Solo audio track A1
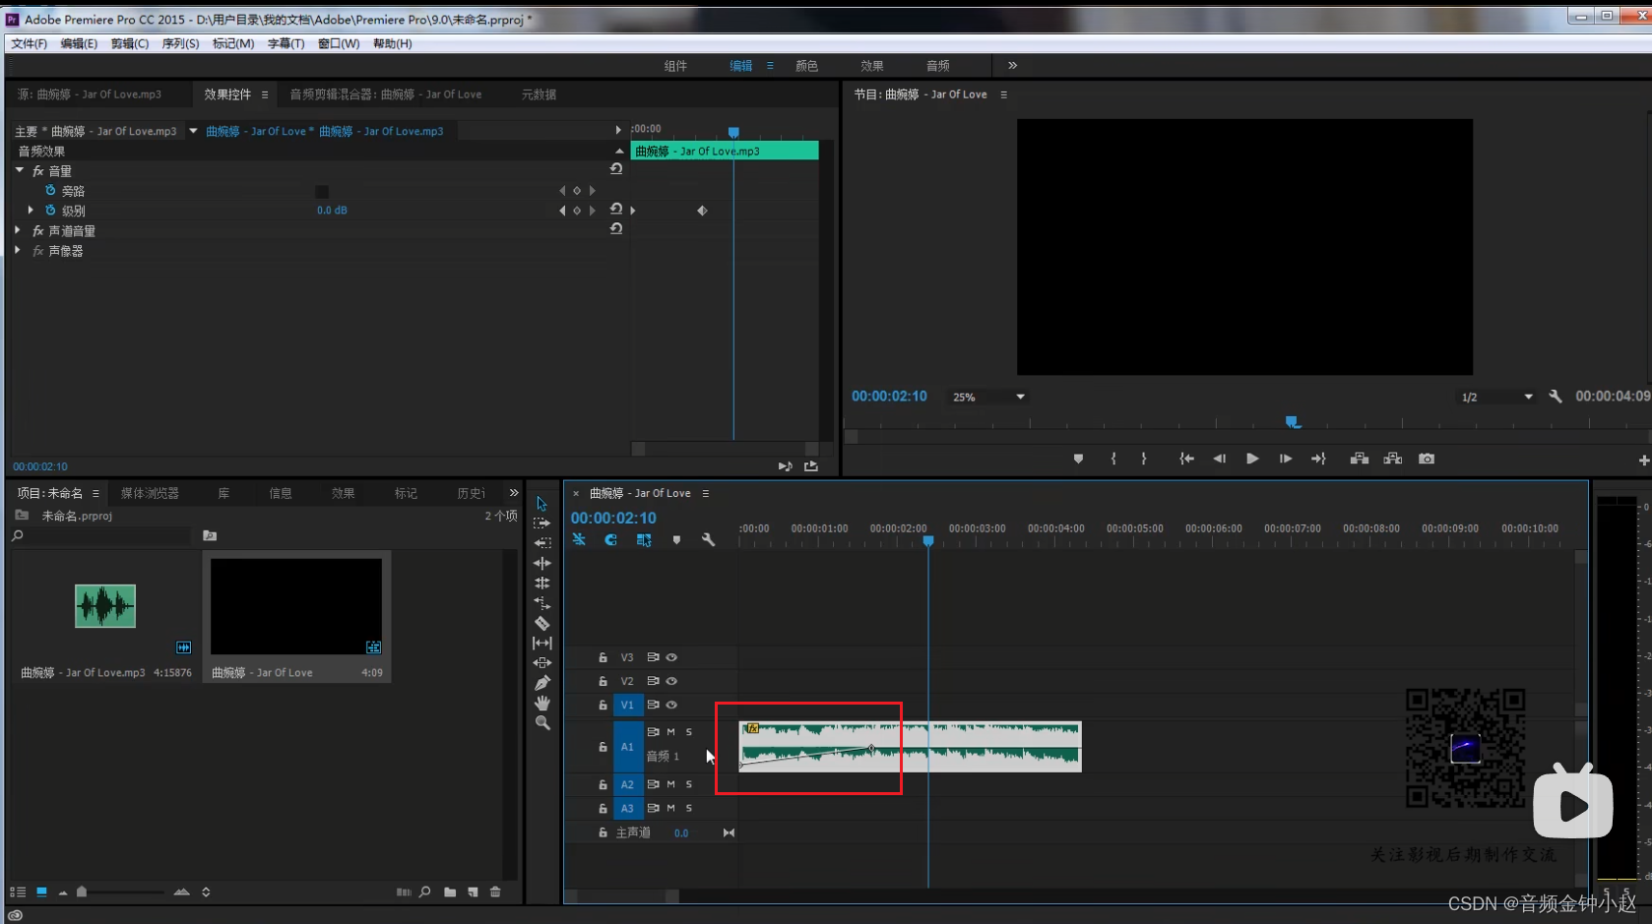This screenshot has width=1652, height=924. tap(689, 732)
